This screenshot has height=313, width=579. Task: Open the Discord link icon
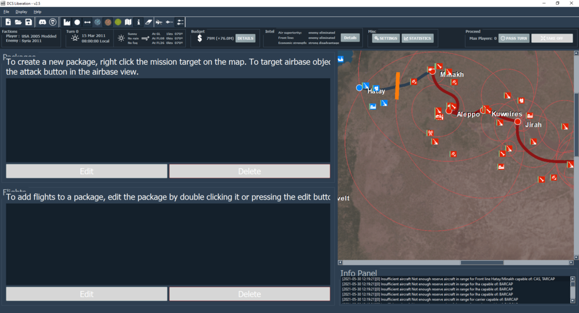[x=42, y=22]
